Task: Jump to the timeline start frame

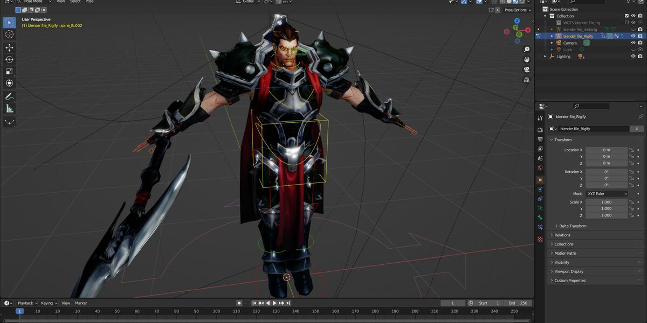Action: coord(254,303)
